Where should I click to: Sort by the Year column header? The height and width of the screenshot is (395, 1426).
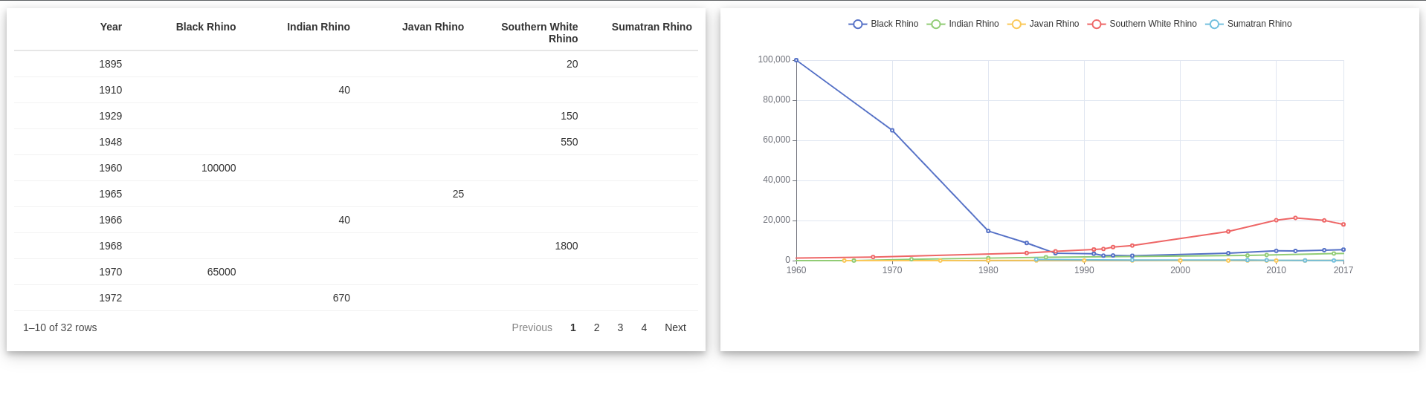pyautogui.click(x=111, y=27)
